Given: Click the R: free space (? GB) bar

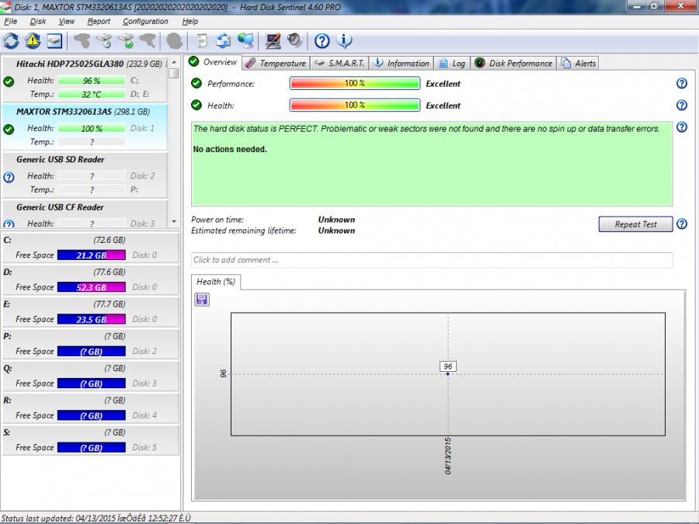Looking at the screenshot, I should tap(92, 416).
